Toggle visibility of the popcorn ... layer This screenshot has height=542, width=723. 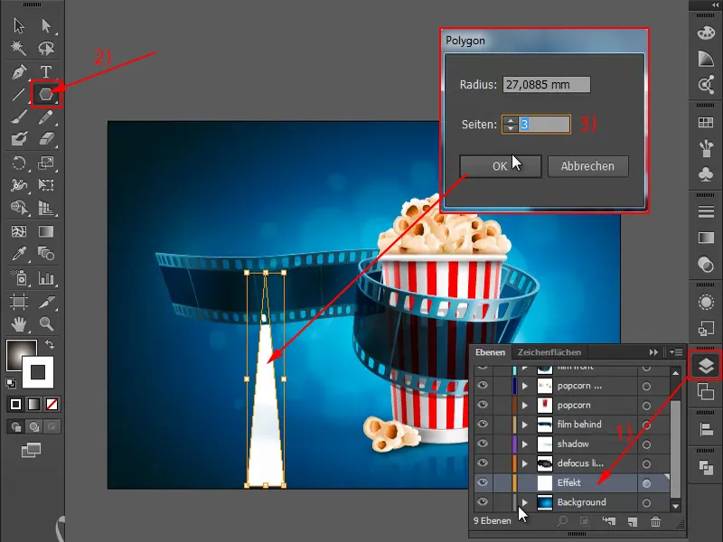[x=483, y=386]
